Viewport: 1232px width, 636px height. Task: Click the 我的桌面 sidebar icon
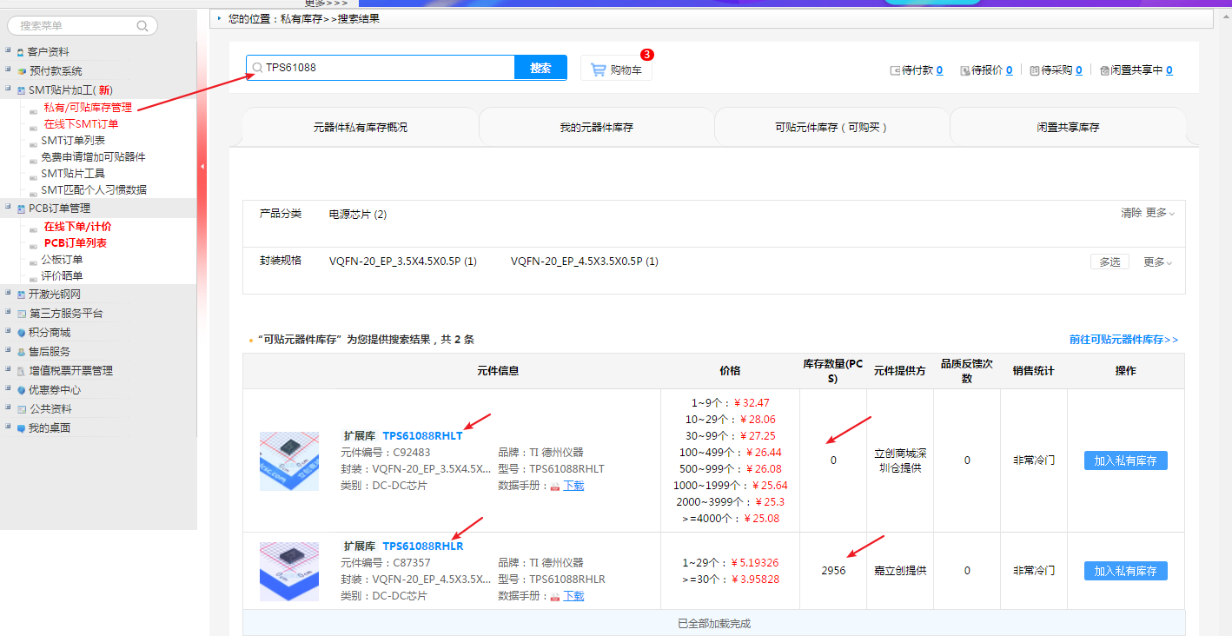(20, 428)
